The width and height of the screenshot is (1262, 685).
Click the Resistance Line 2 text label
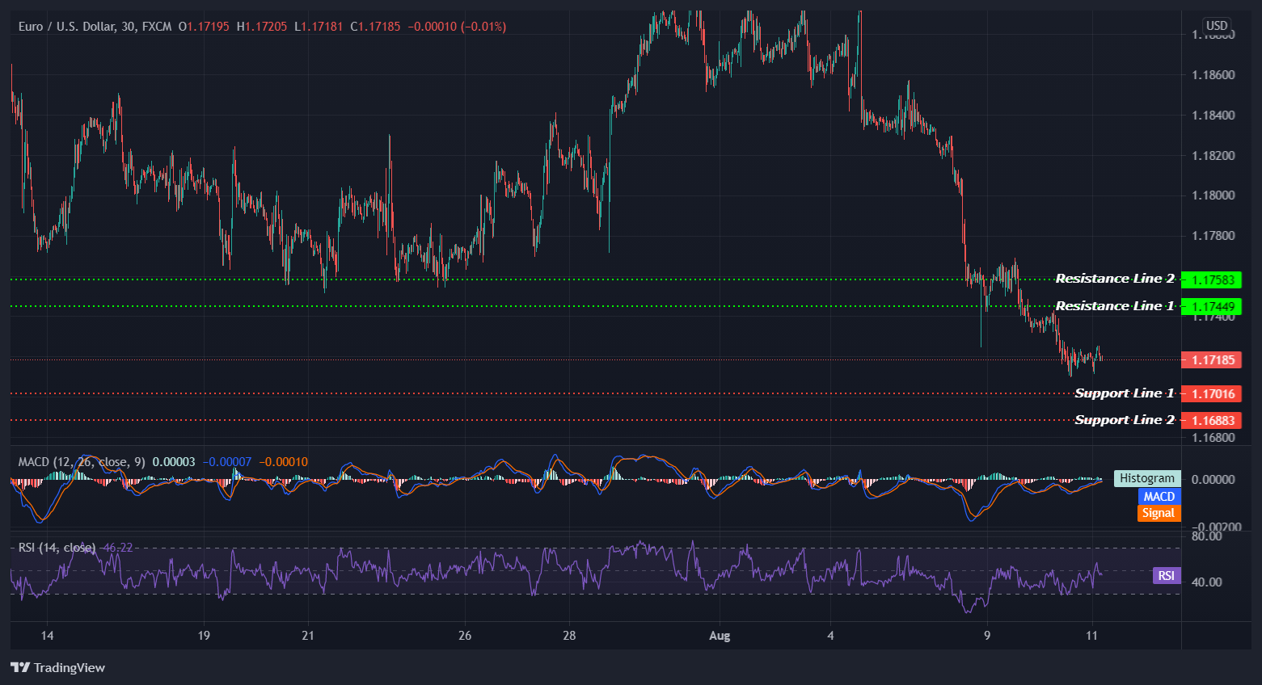pyautogui.click(x=1116, y=278)
